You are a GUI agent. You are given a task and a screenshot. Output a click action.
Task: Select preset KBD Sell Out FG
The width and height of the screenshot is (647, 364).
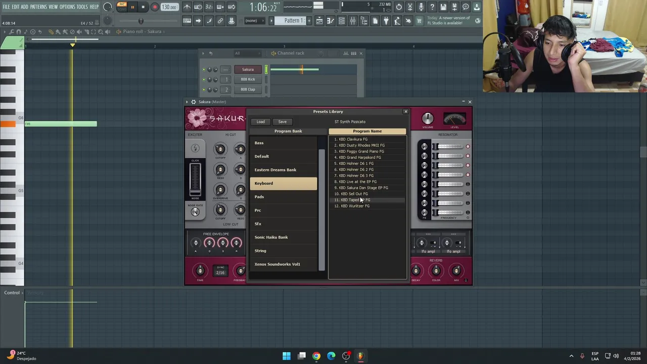[x=367, y=194]
